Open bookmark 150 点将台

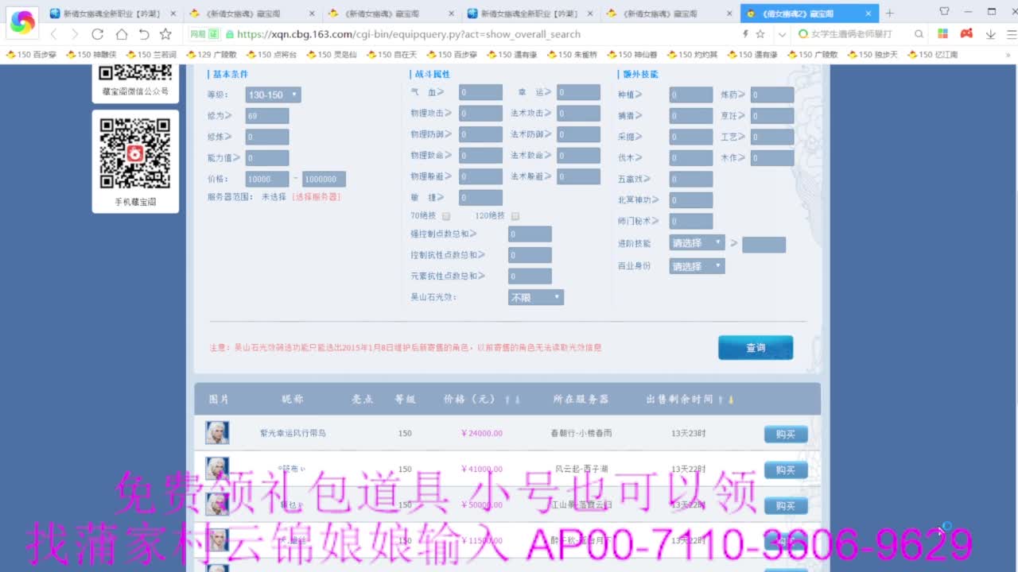pos(271,55)
